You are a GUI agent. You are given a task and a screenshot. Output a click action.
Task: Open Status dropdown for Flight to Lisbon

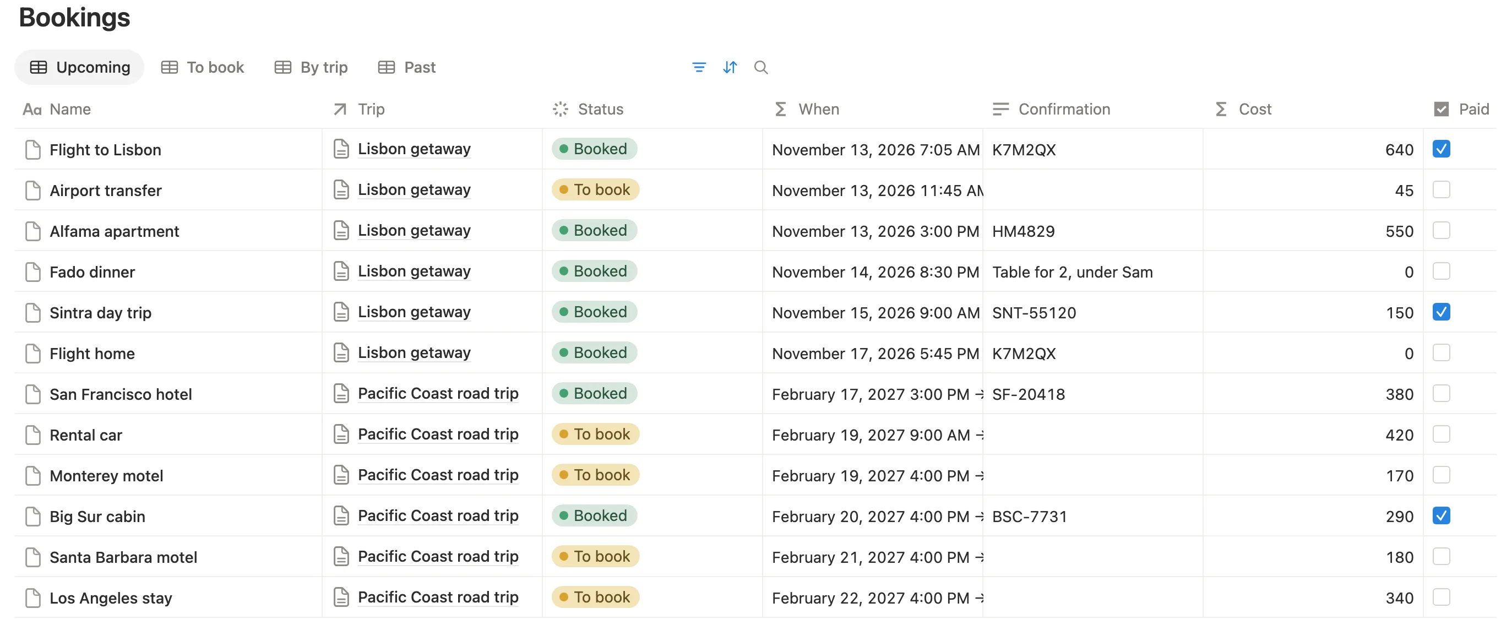pos(594,149)
